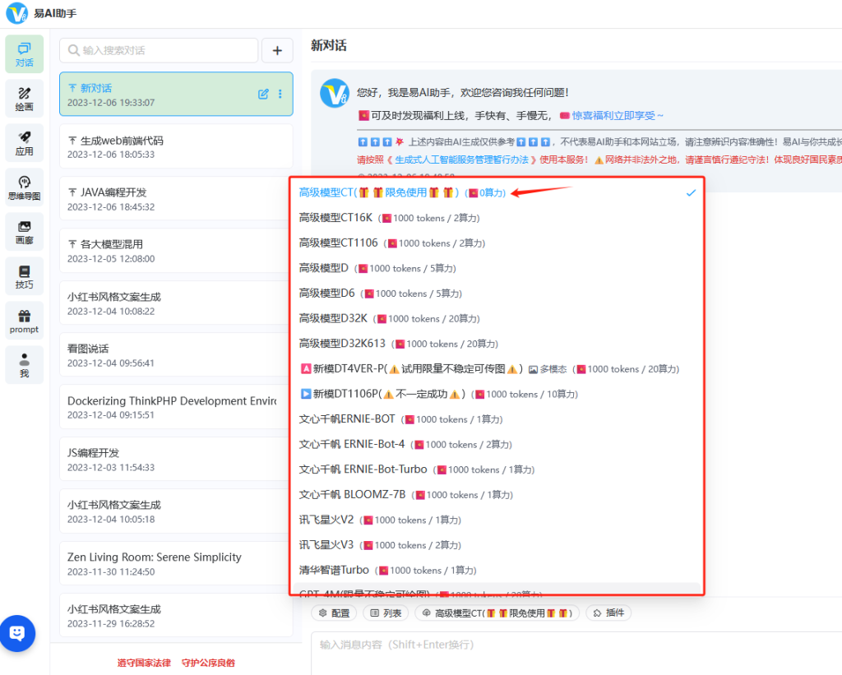842x675 pixels.
Task: Click edit icon on 新对话 conversation
Action: pos(263,95)
